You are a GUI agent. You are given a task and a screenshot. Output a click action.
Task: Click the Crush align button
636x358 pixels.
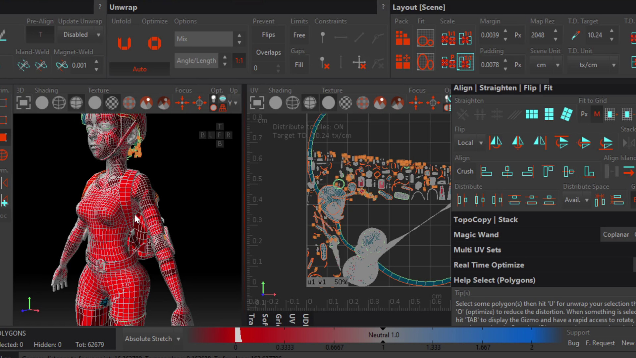pos(465,171)
